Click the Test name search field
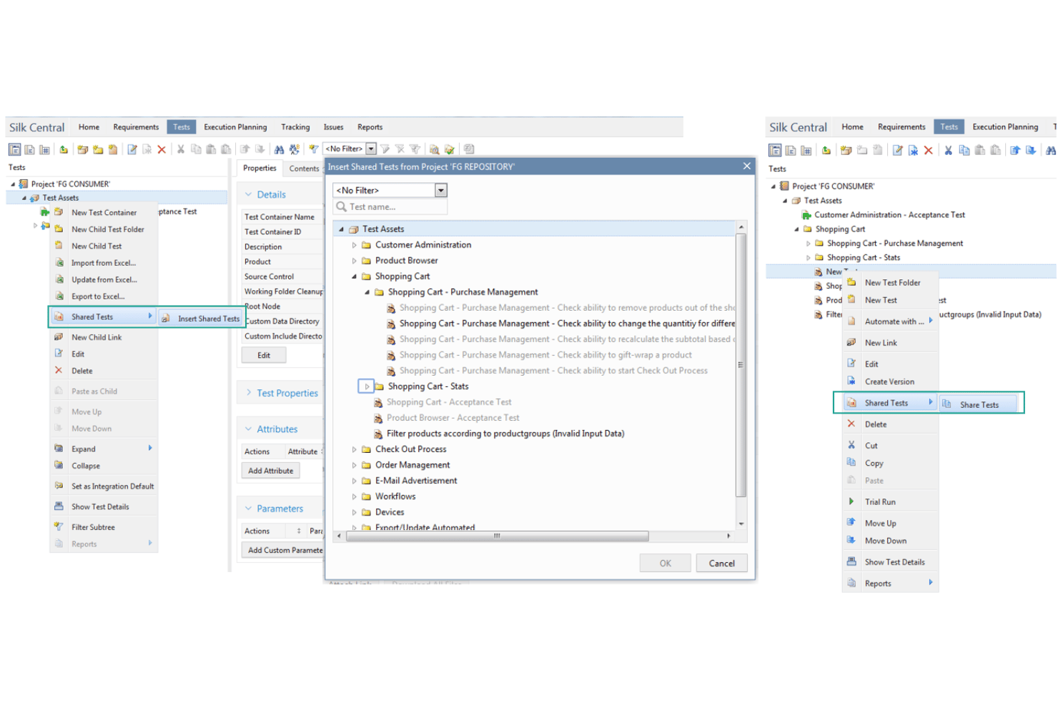The width and height of the screenshot is (1058, 705). 390,207
